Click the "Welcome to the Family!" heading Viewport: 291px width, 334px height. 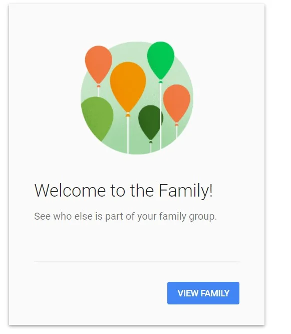point(123,190)
